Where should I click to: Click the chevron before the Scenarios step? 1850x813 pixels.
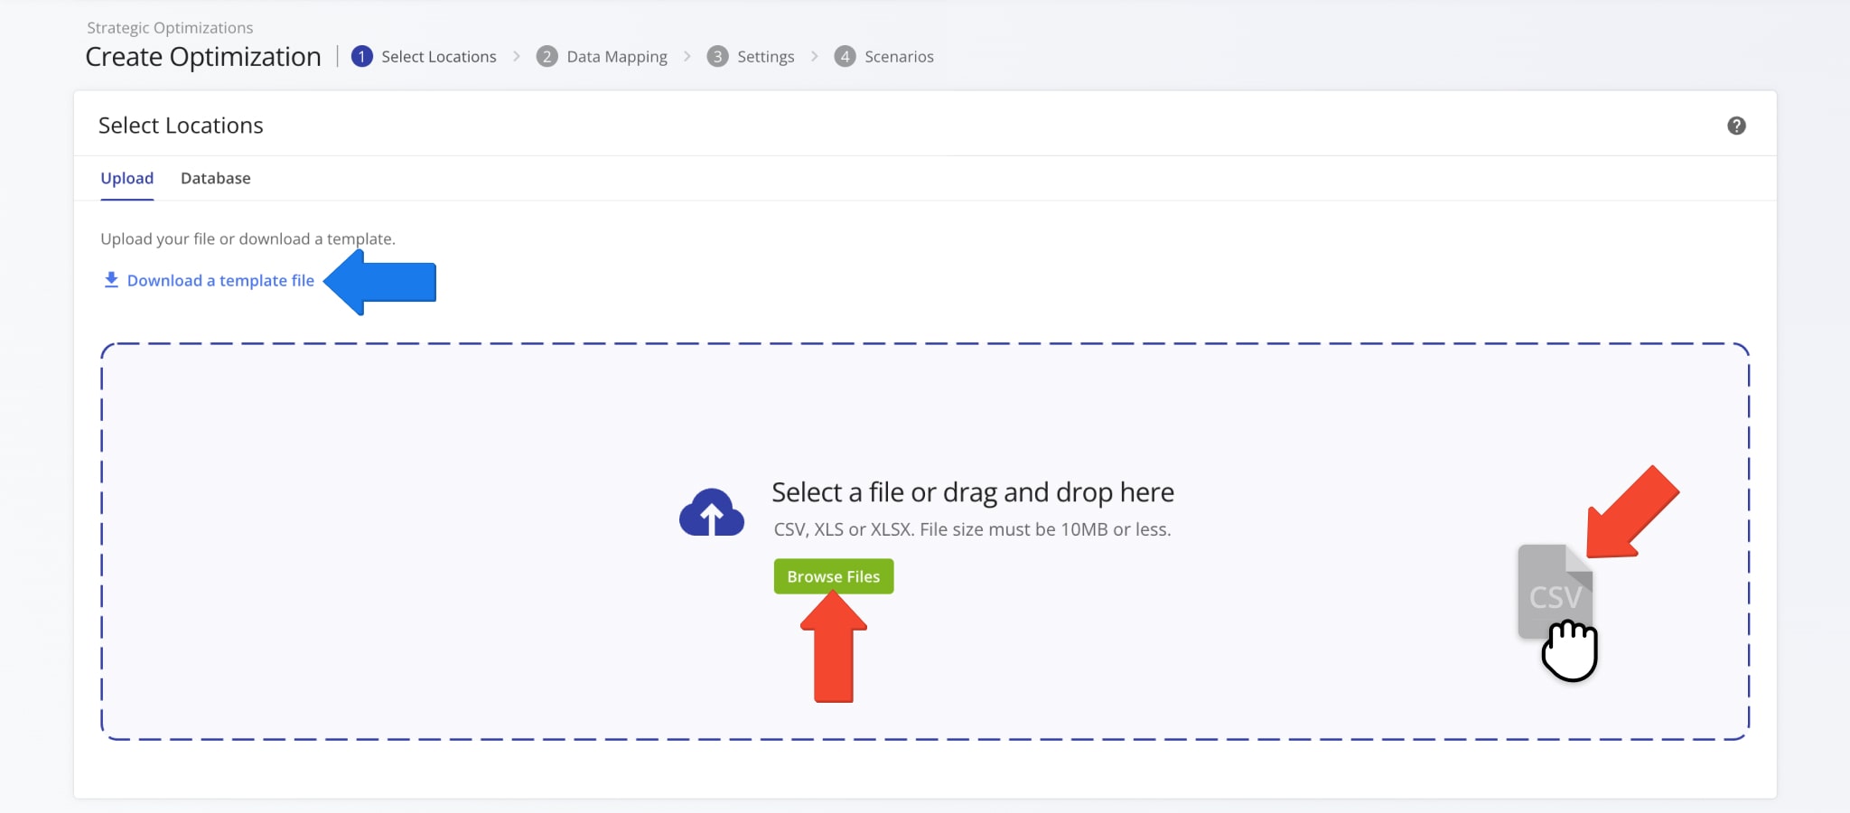tap(815, 55)
